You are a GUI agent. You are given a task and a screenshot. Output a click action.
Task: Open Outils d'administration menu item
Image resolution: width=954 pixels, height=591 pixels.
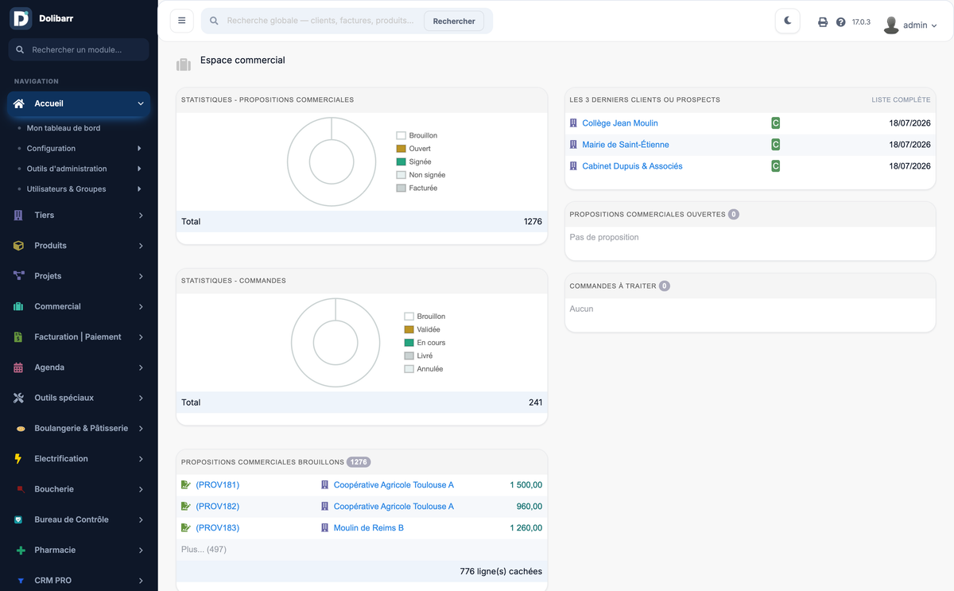click(x=67, y=169)
